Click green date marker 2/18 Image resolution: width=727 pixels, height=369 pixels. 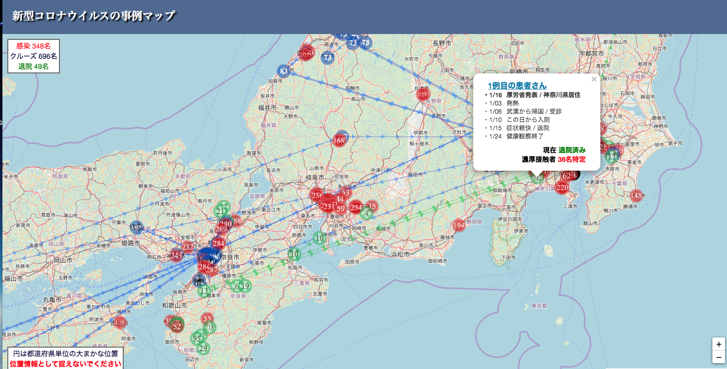click(x=209, y=327)
